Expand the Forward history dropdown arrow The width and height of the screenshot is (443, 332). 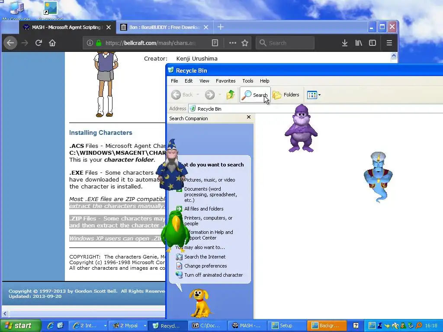(219, 95)
